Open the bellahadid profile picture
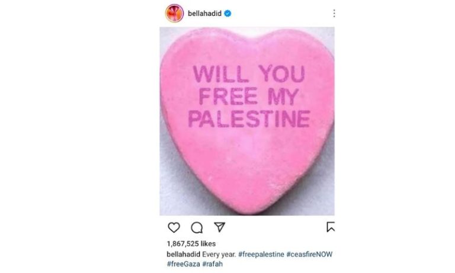The image size is (455, 273). [174, 14]
